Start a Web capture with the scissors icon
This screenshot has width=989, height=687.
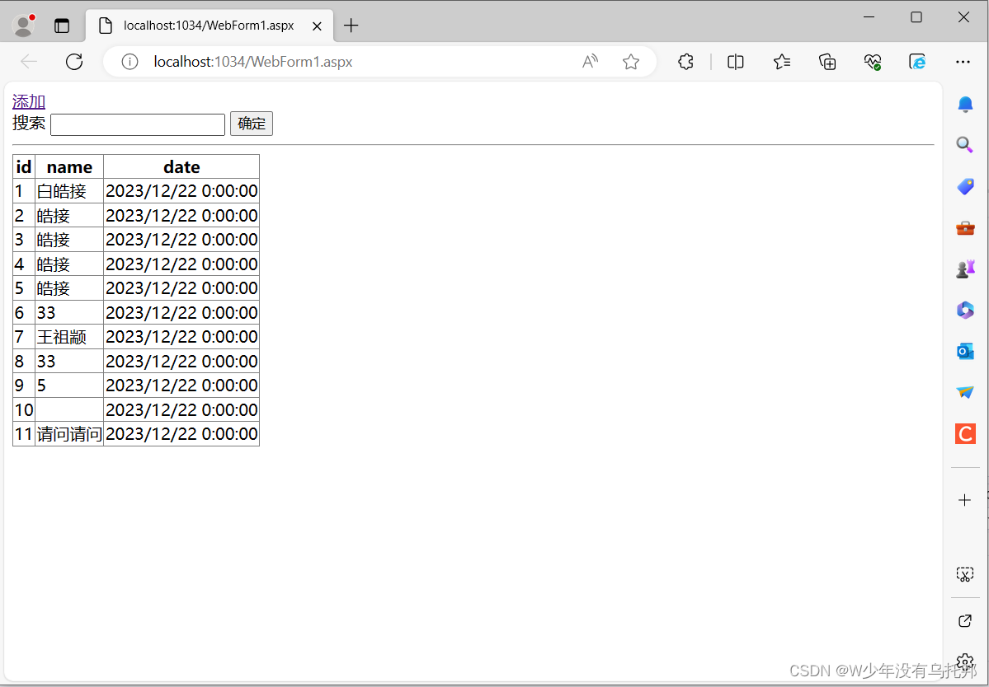click(x=965, y=574)
